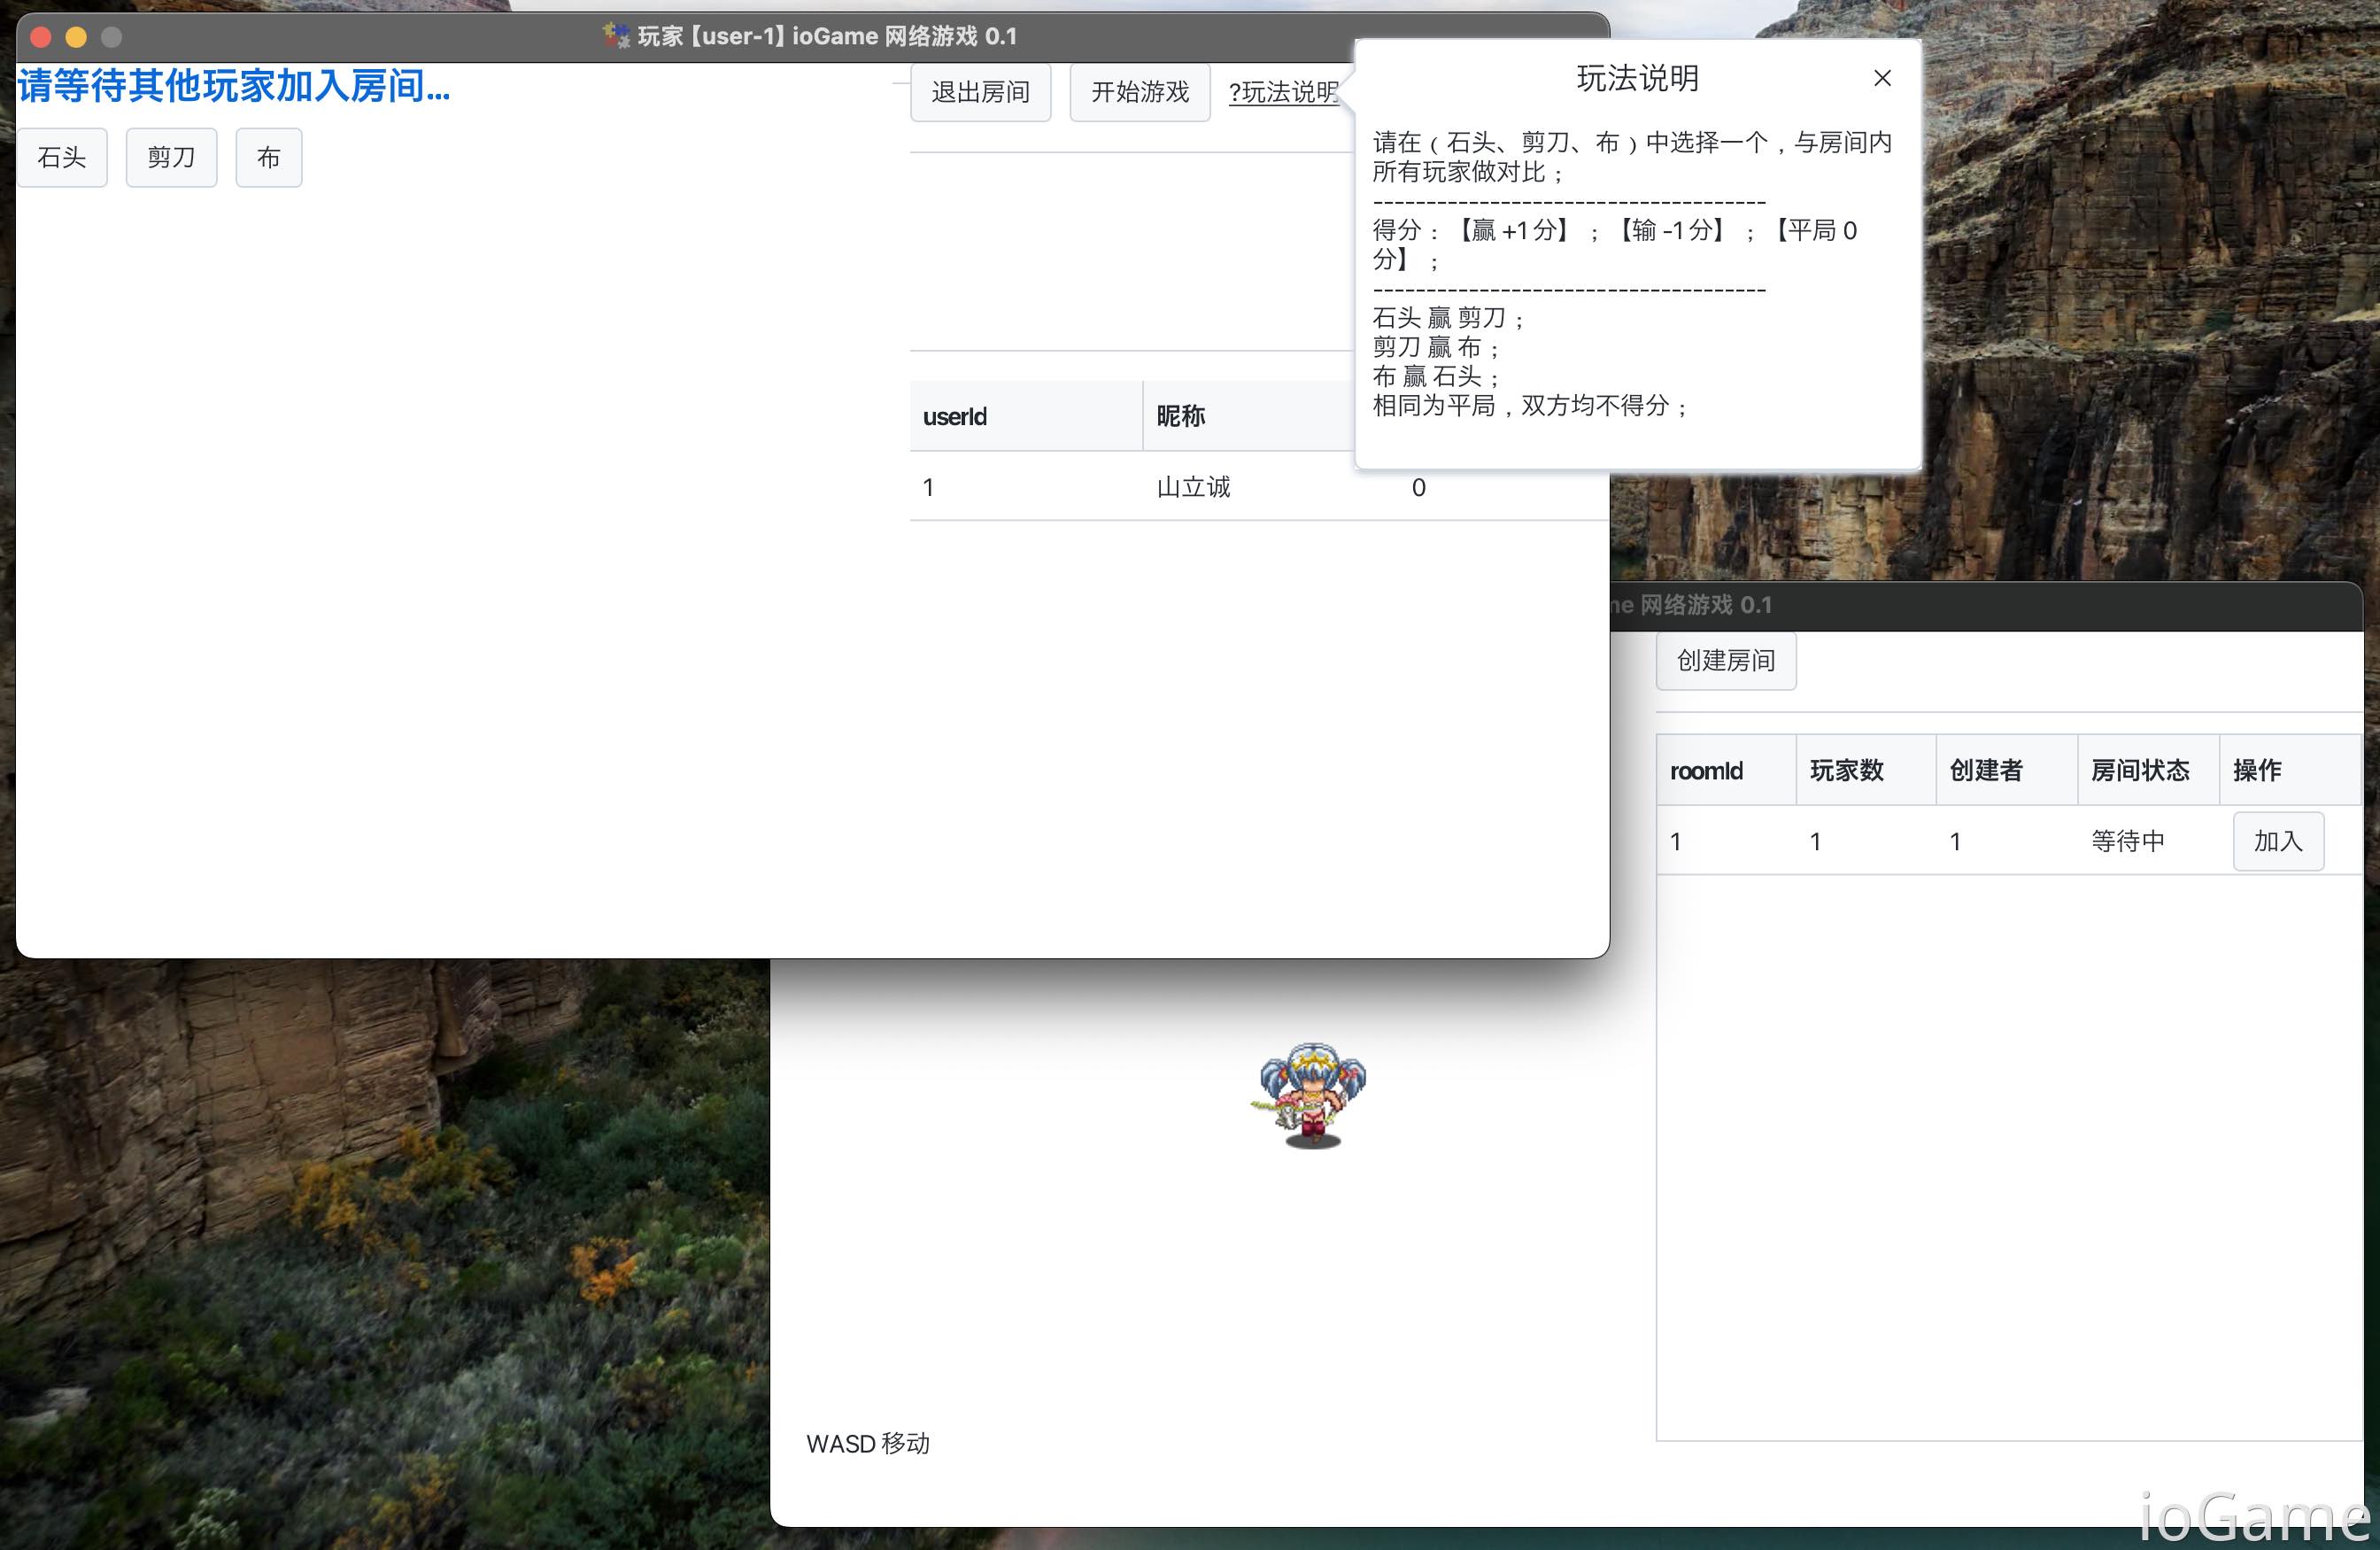The width and height of the screenshot is (2380, 1550).
Task: Select the player row 山立诚
Action: click(1193, 487)
